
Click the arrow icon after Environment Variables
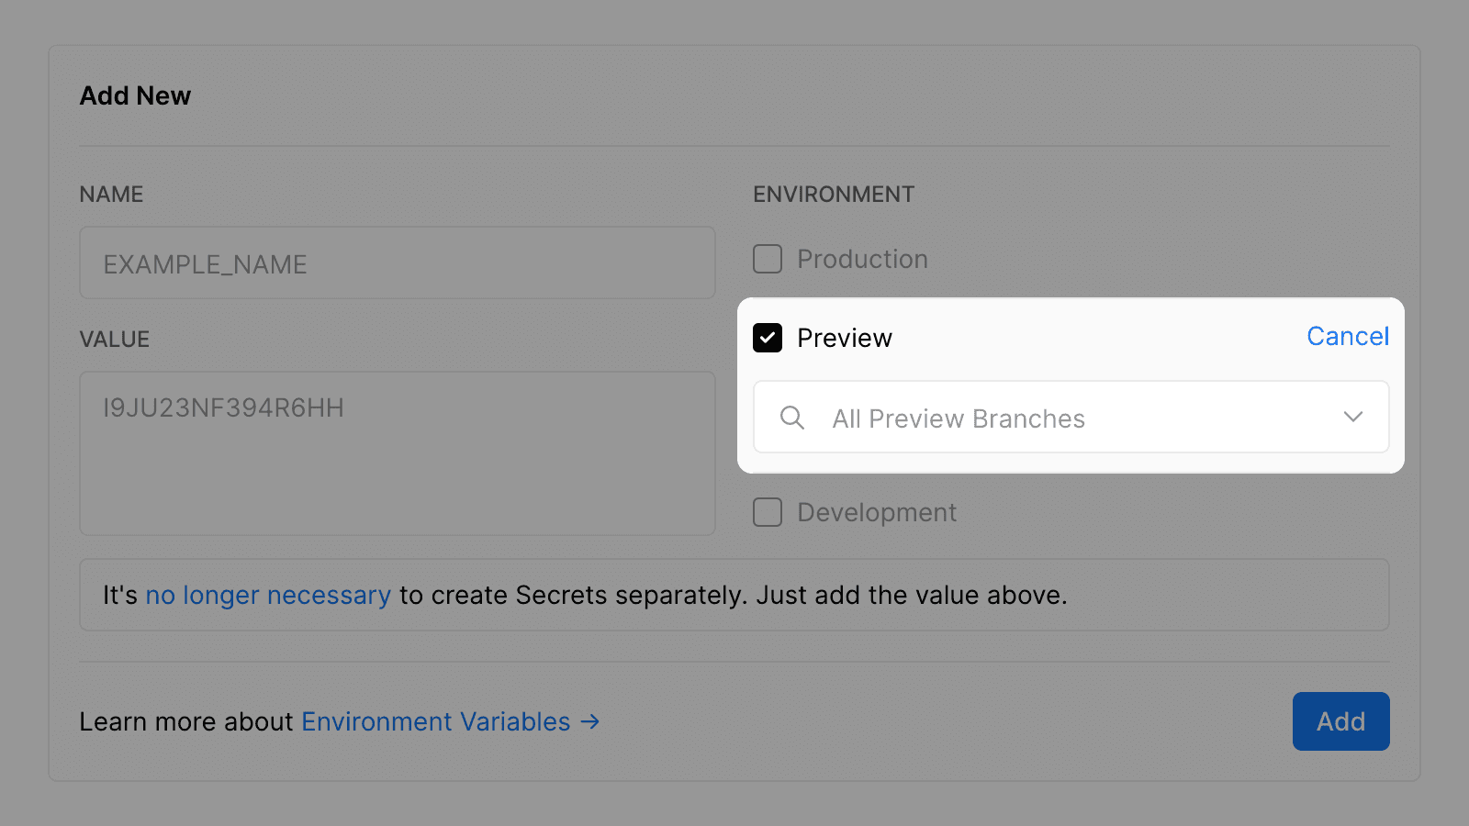point(589,722)
